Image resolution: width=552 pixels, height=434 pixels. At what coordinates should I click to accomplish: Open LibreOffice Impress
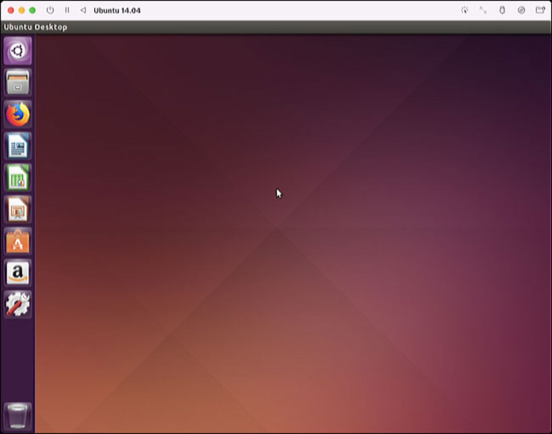(17, 209)
